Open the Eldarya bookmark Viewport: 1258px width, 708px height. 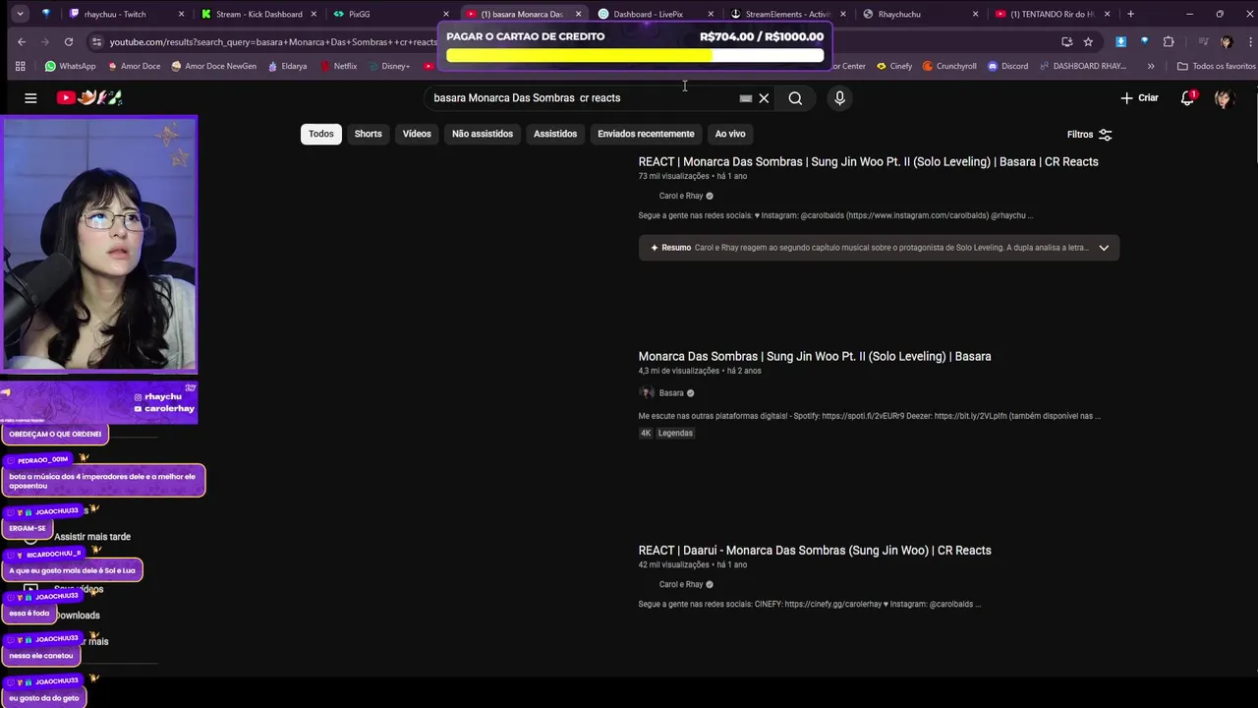[287, 66]
